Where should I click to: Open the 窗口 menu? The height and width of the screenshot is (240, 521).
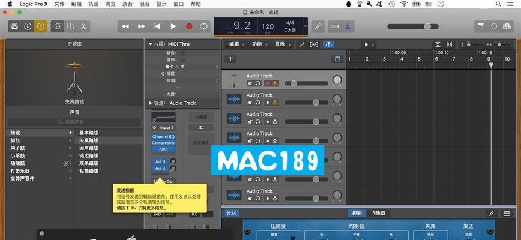178,4
